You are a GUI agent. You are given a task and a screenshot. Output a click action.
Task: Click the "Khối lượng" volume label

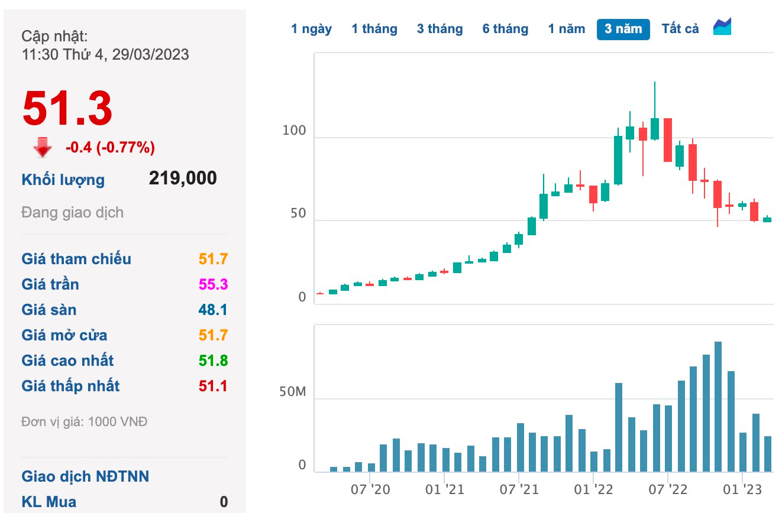coord(63,180)
